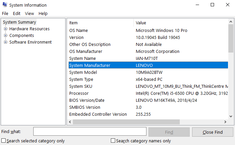Select the Processor row
235x145 pixels.
(x=148, y=93)
